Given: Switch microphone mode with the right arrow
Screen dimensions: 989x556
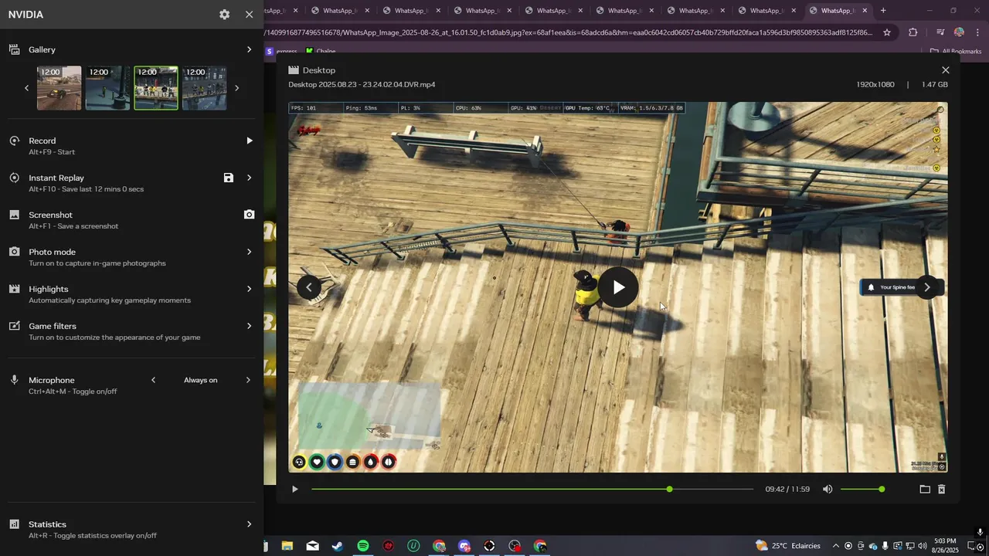Looking at the screenshot, I should tap(248, 380).
